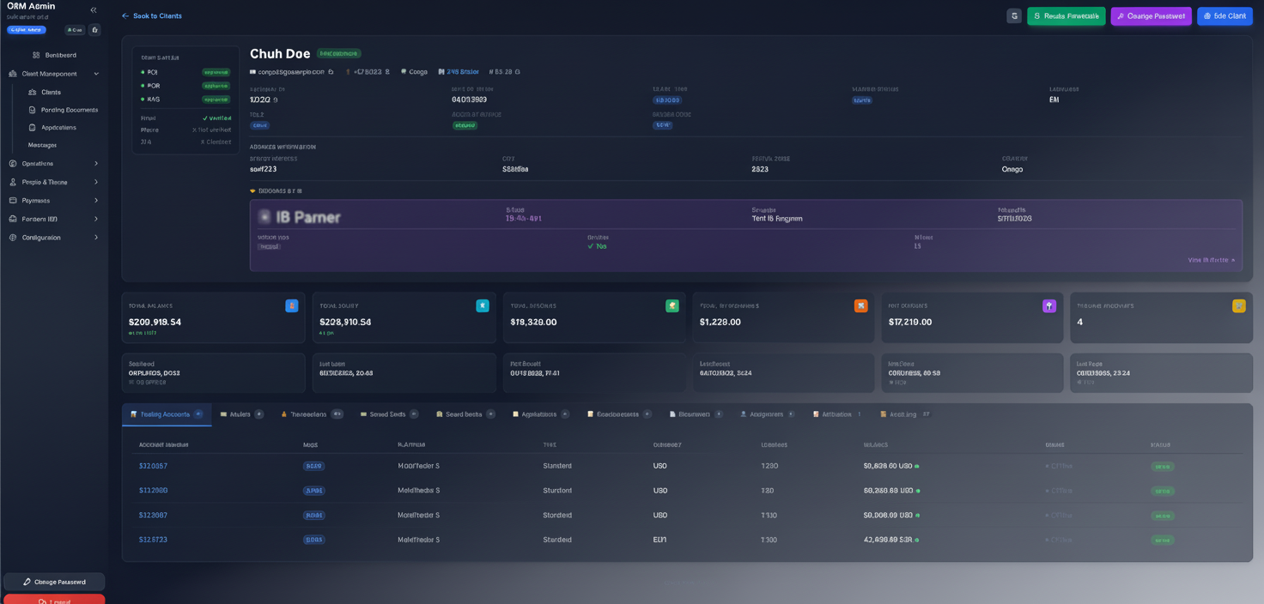The width and height of the screenshot is (1264, 604).
Task: Click the orange icon on the fourth stat card
Action: point(860,305)
